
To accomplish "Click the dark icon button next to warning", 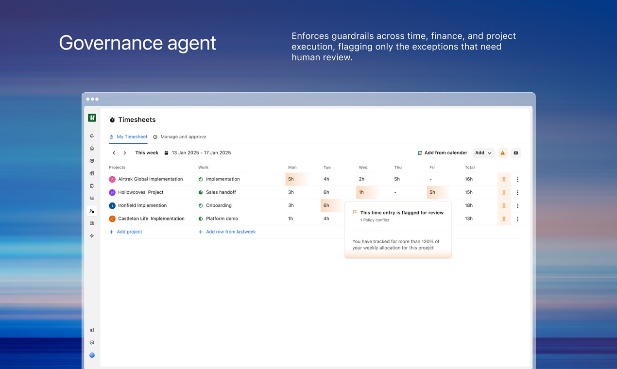I will pos(516,153).
